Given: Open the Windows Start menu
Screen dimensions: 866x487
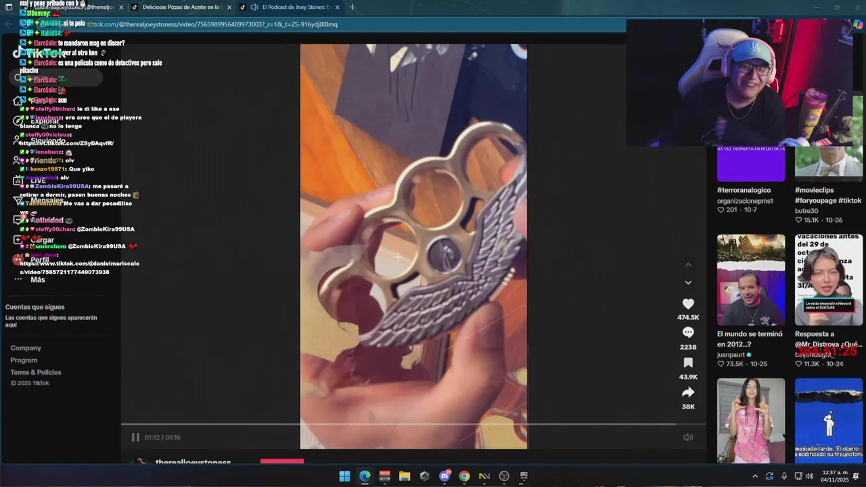Looking at the screenshot, I should click(x=344, y=476).
